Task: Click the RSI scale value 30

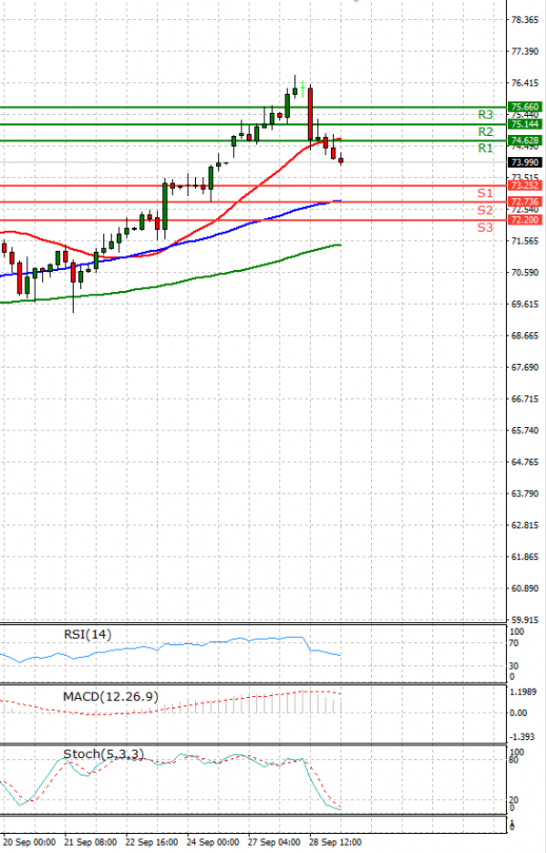Action: (514, 665)
